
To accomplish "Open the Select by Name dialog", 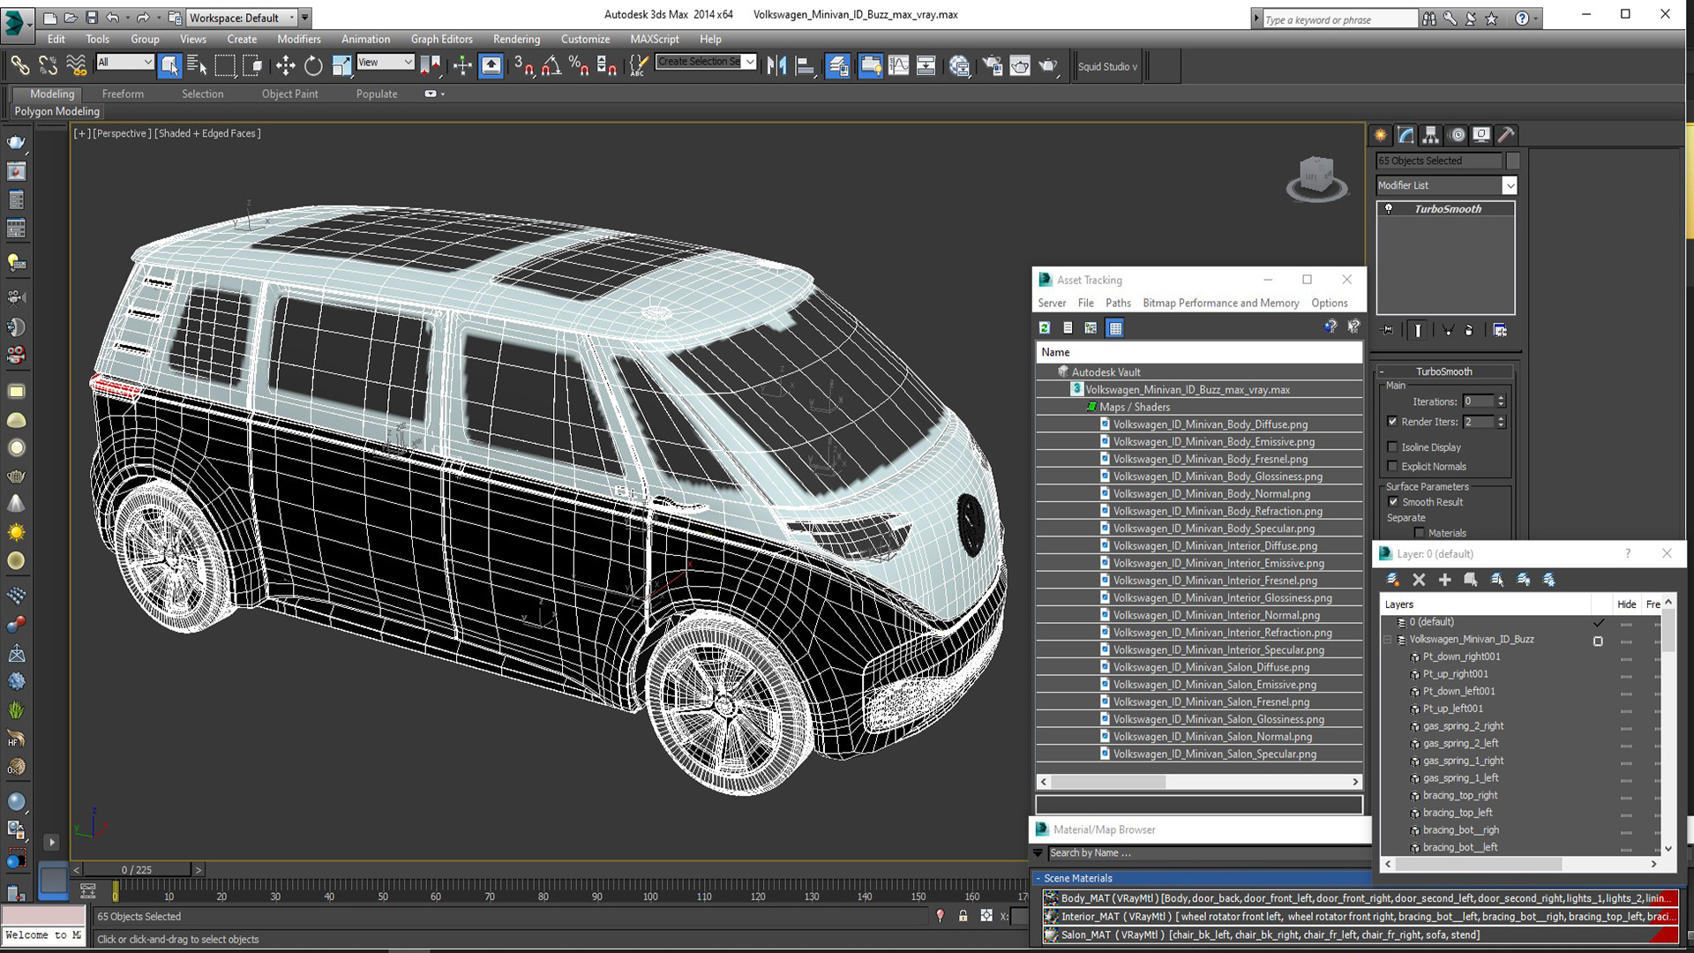I will click(x=197, y=65).
